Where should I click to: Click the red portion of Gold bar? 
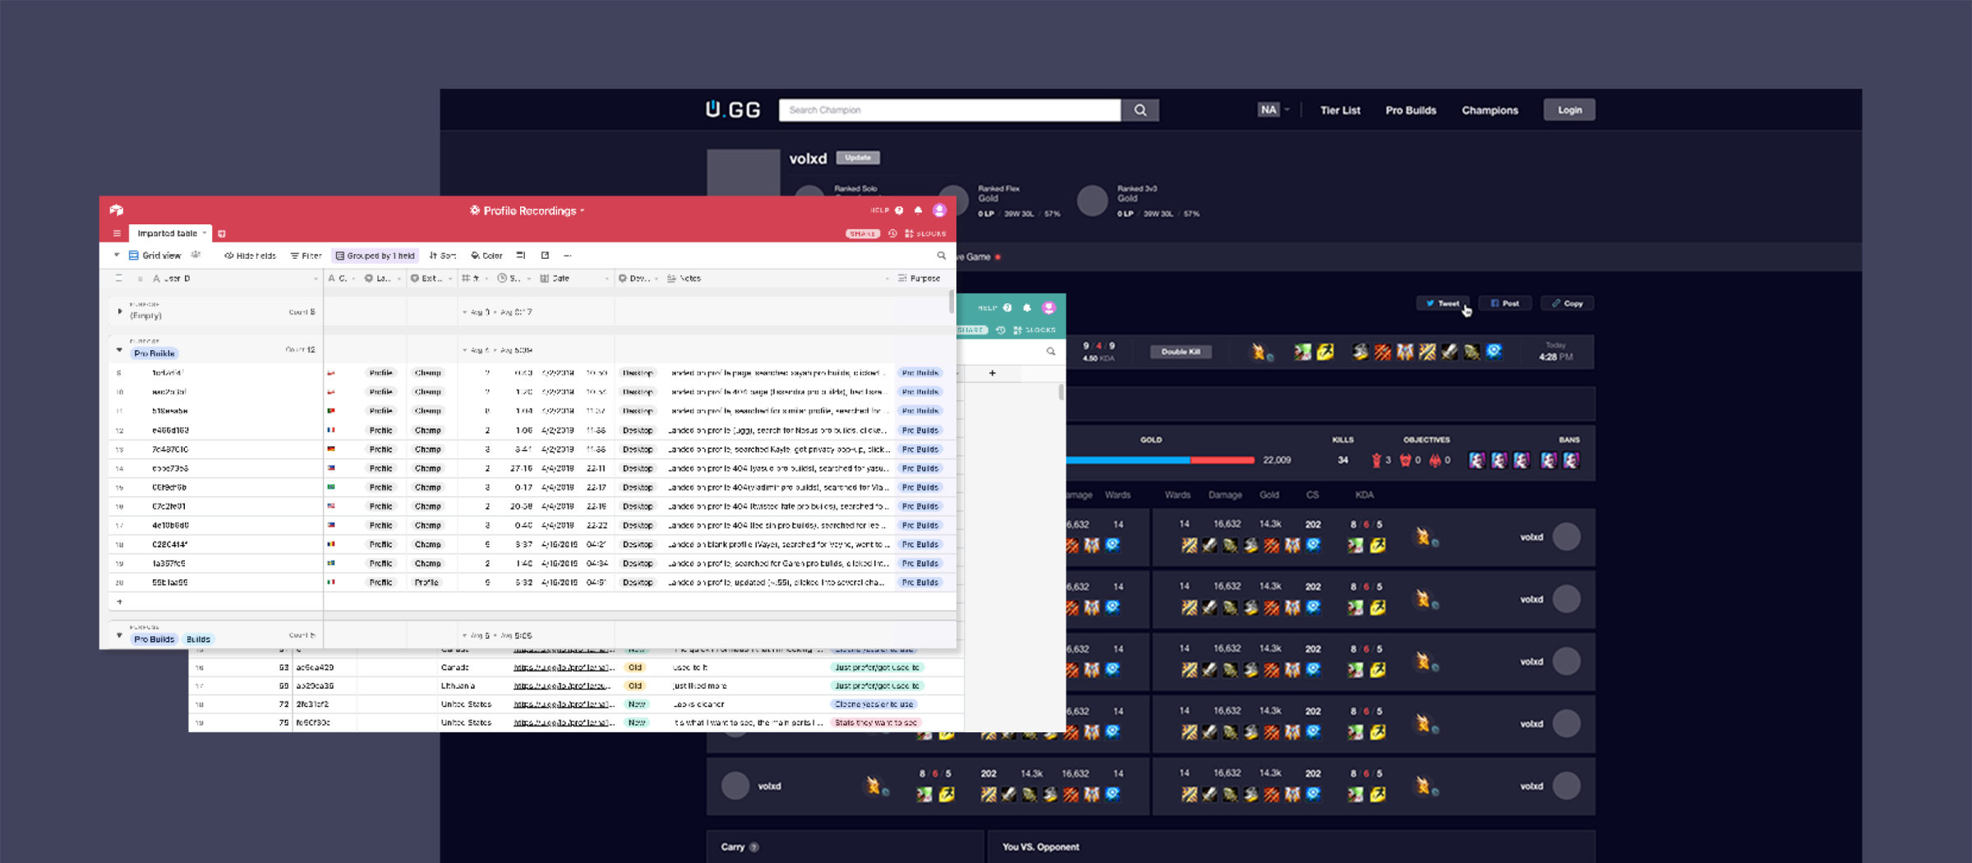[x=1223, y=460]
